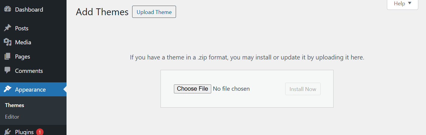
Task: Click the red Plugins update badge
Action: (40, 132)
